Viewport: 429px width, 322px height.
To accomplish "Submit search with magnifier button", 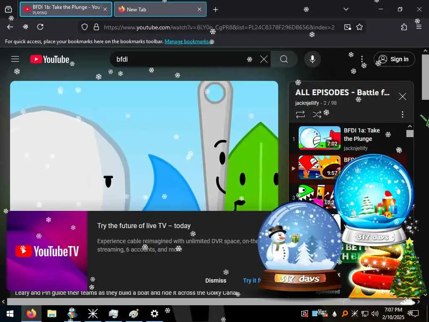I will tap(284, 59).
